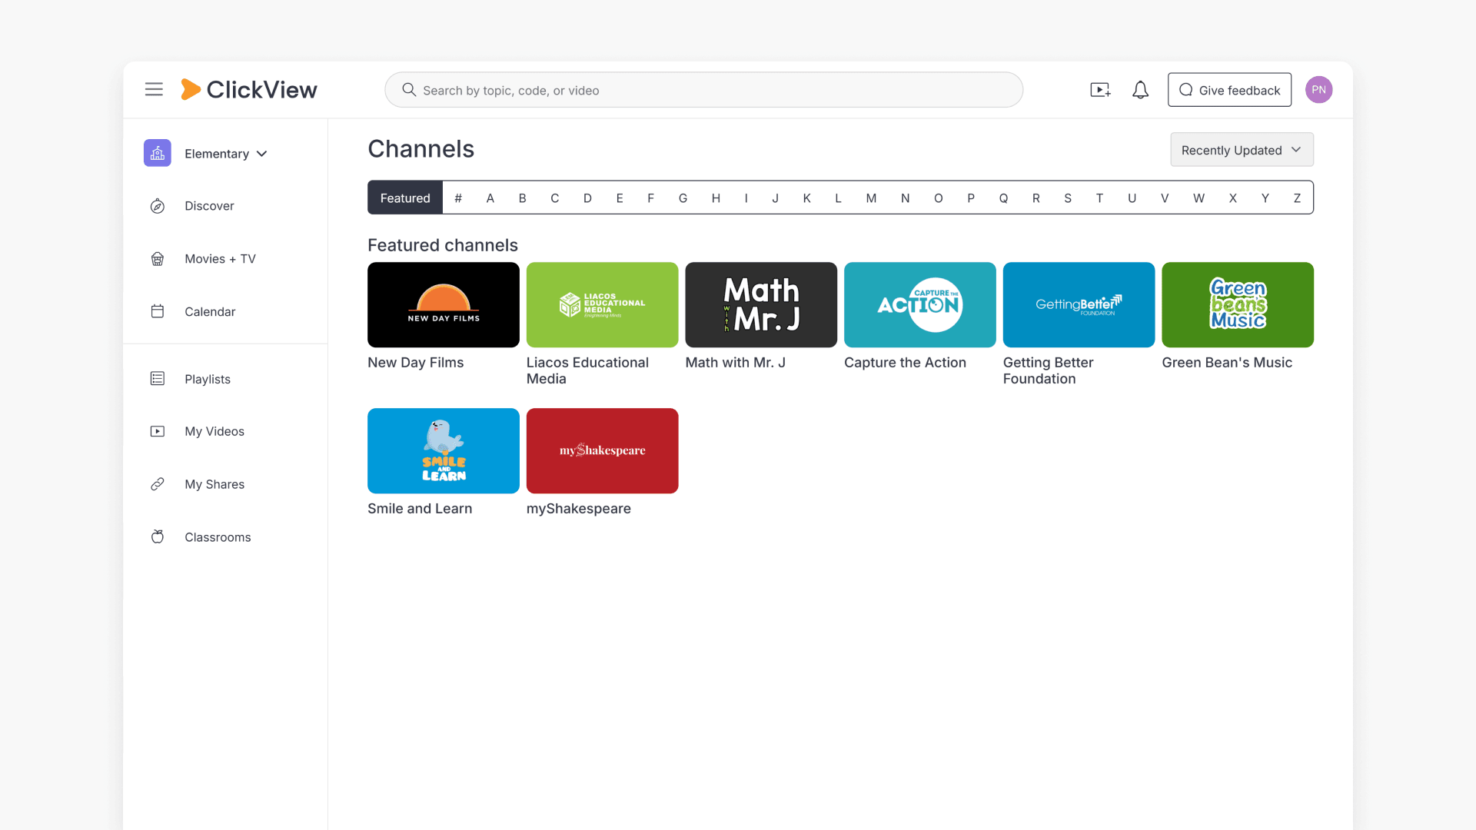The height and width of the screenshot is (830, 1476).
Task: Click the search magnifier icon
Action: pyautogui.click(x=409, y=90)
